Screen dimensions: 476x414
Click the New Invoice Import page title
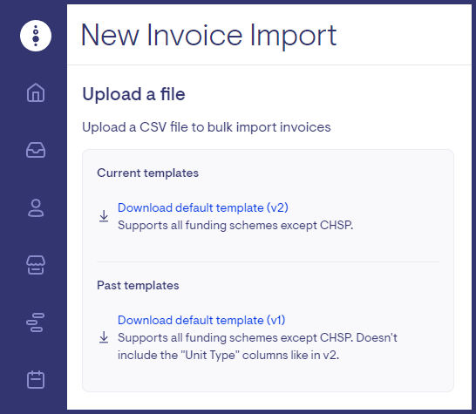coord(209,36)
